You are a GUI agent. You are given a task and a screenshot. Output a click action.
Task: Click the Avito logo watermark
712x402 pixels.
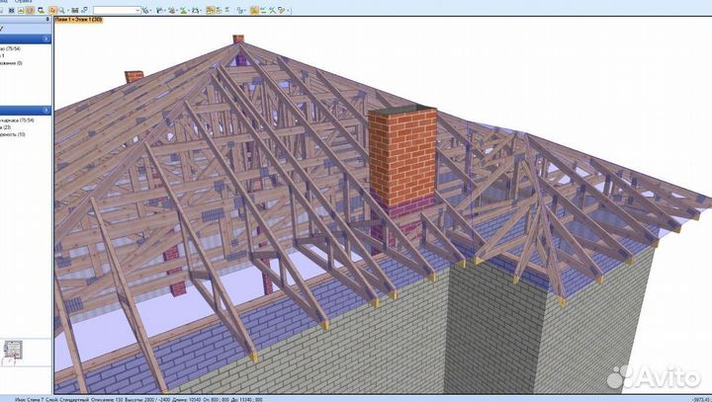click(x=657, y=376)
